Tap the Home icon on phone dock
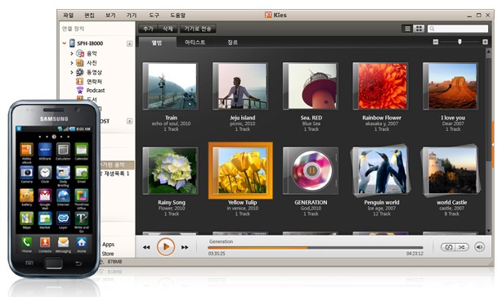Screen dimensions: 502x297 point(81,242)
